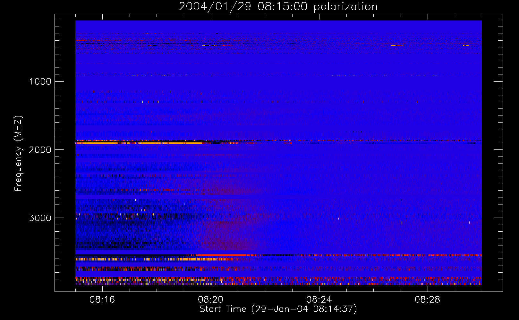Click the 3000 frequency tick label
The image size is (519, 320).
click(x=40, y=218)
